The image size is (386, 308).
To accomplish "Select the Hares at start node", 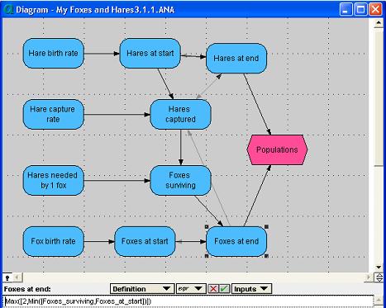I will pyautogui.click(x=150, y=53).
